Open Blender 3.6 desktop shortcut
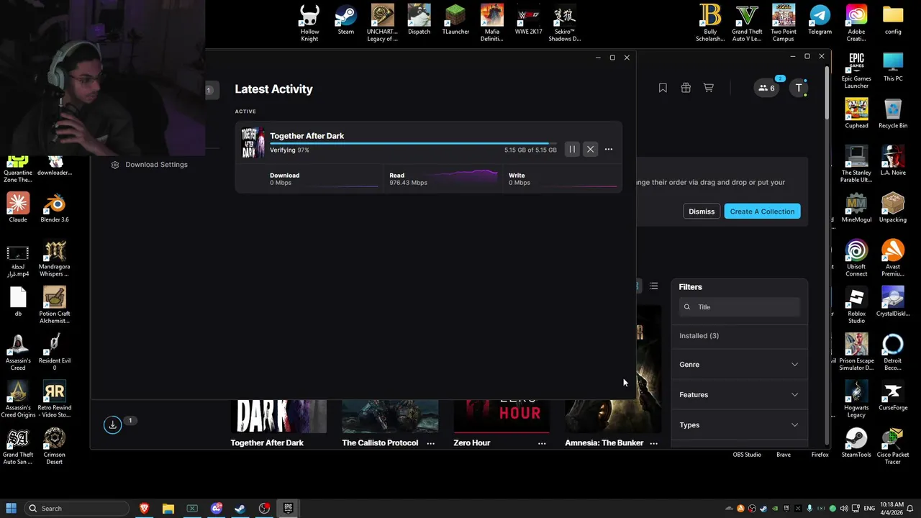This screenshot has height=518, width=921. click(55, 208)
